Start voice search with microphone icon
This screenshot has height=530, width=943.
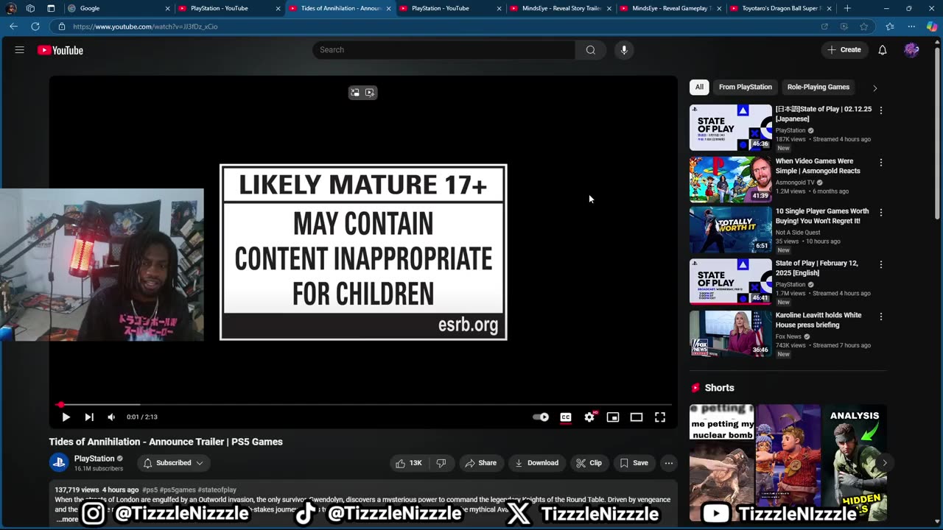pyautogui.click(x=624, y=50)
